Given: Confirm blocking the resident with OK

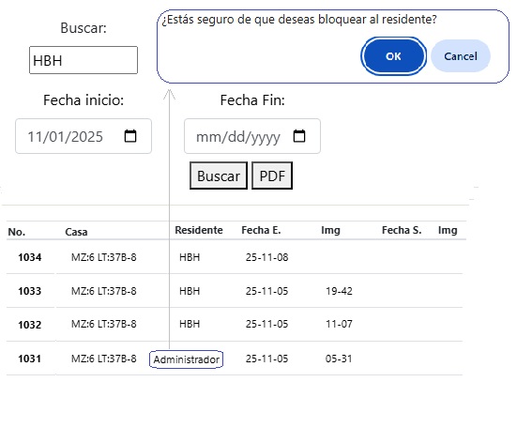Looking at the screenshot, I should [393, 56].
